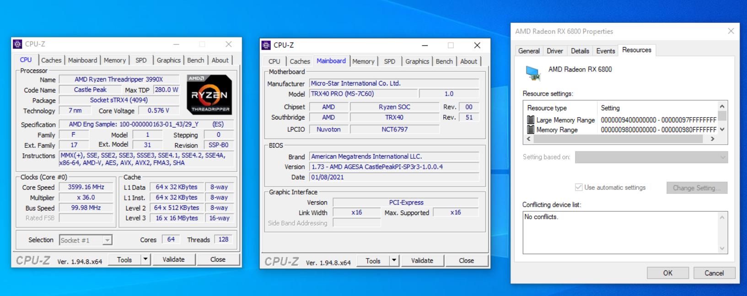
Task: Expand the Tools arrow in the CPU window
Action: [x=145, y=259]
